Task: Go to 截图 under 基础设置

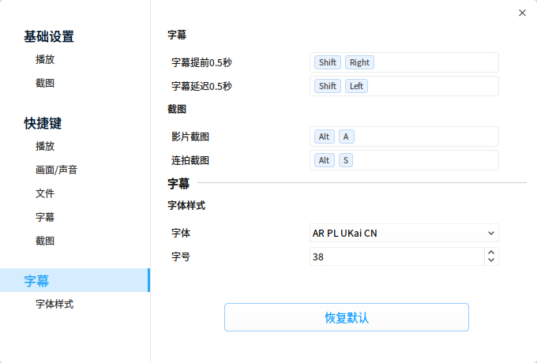Action: [x=45, y=83]
